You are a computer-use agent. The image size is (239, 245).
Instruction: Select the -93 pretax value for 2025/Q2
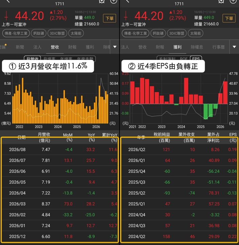tap(167, 193)
